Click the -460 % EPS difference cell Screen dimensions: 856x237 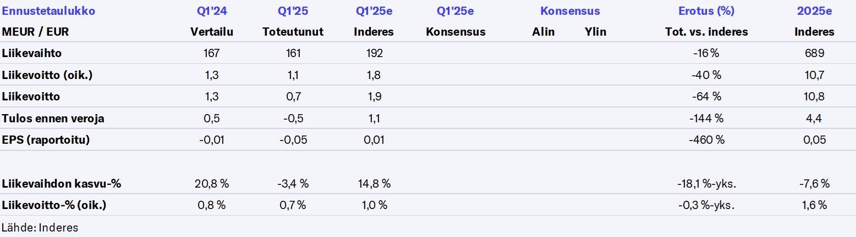(706, 140)
